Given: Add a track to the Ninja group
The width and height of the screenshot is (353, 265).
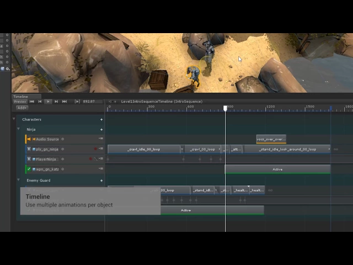Looking at the screenshot, I should click(x=101, y=130).
